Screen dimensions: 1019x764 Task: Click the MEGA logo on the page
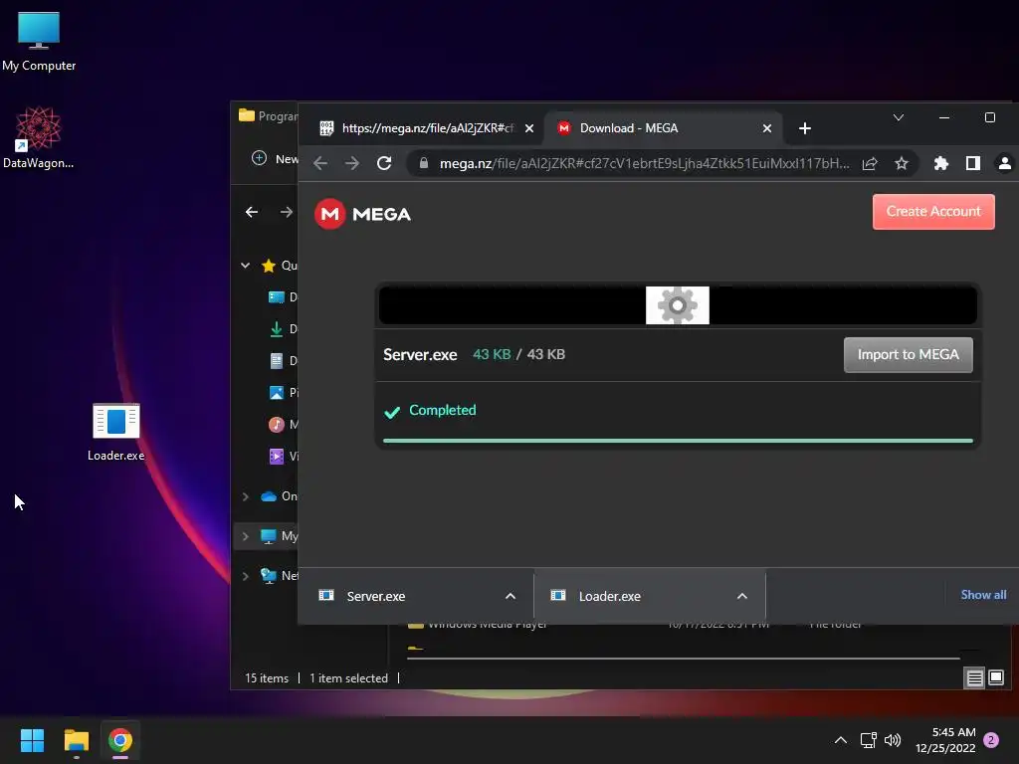362,214
